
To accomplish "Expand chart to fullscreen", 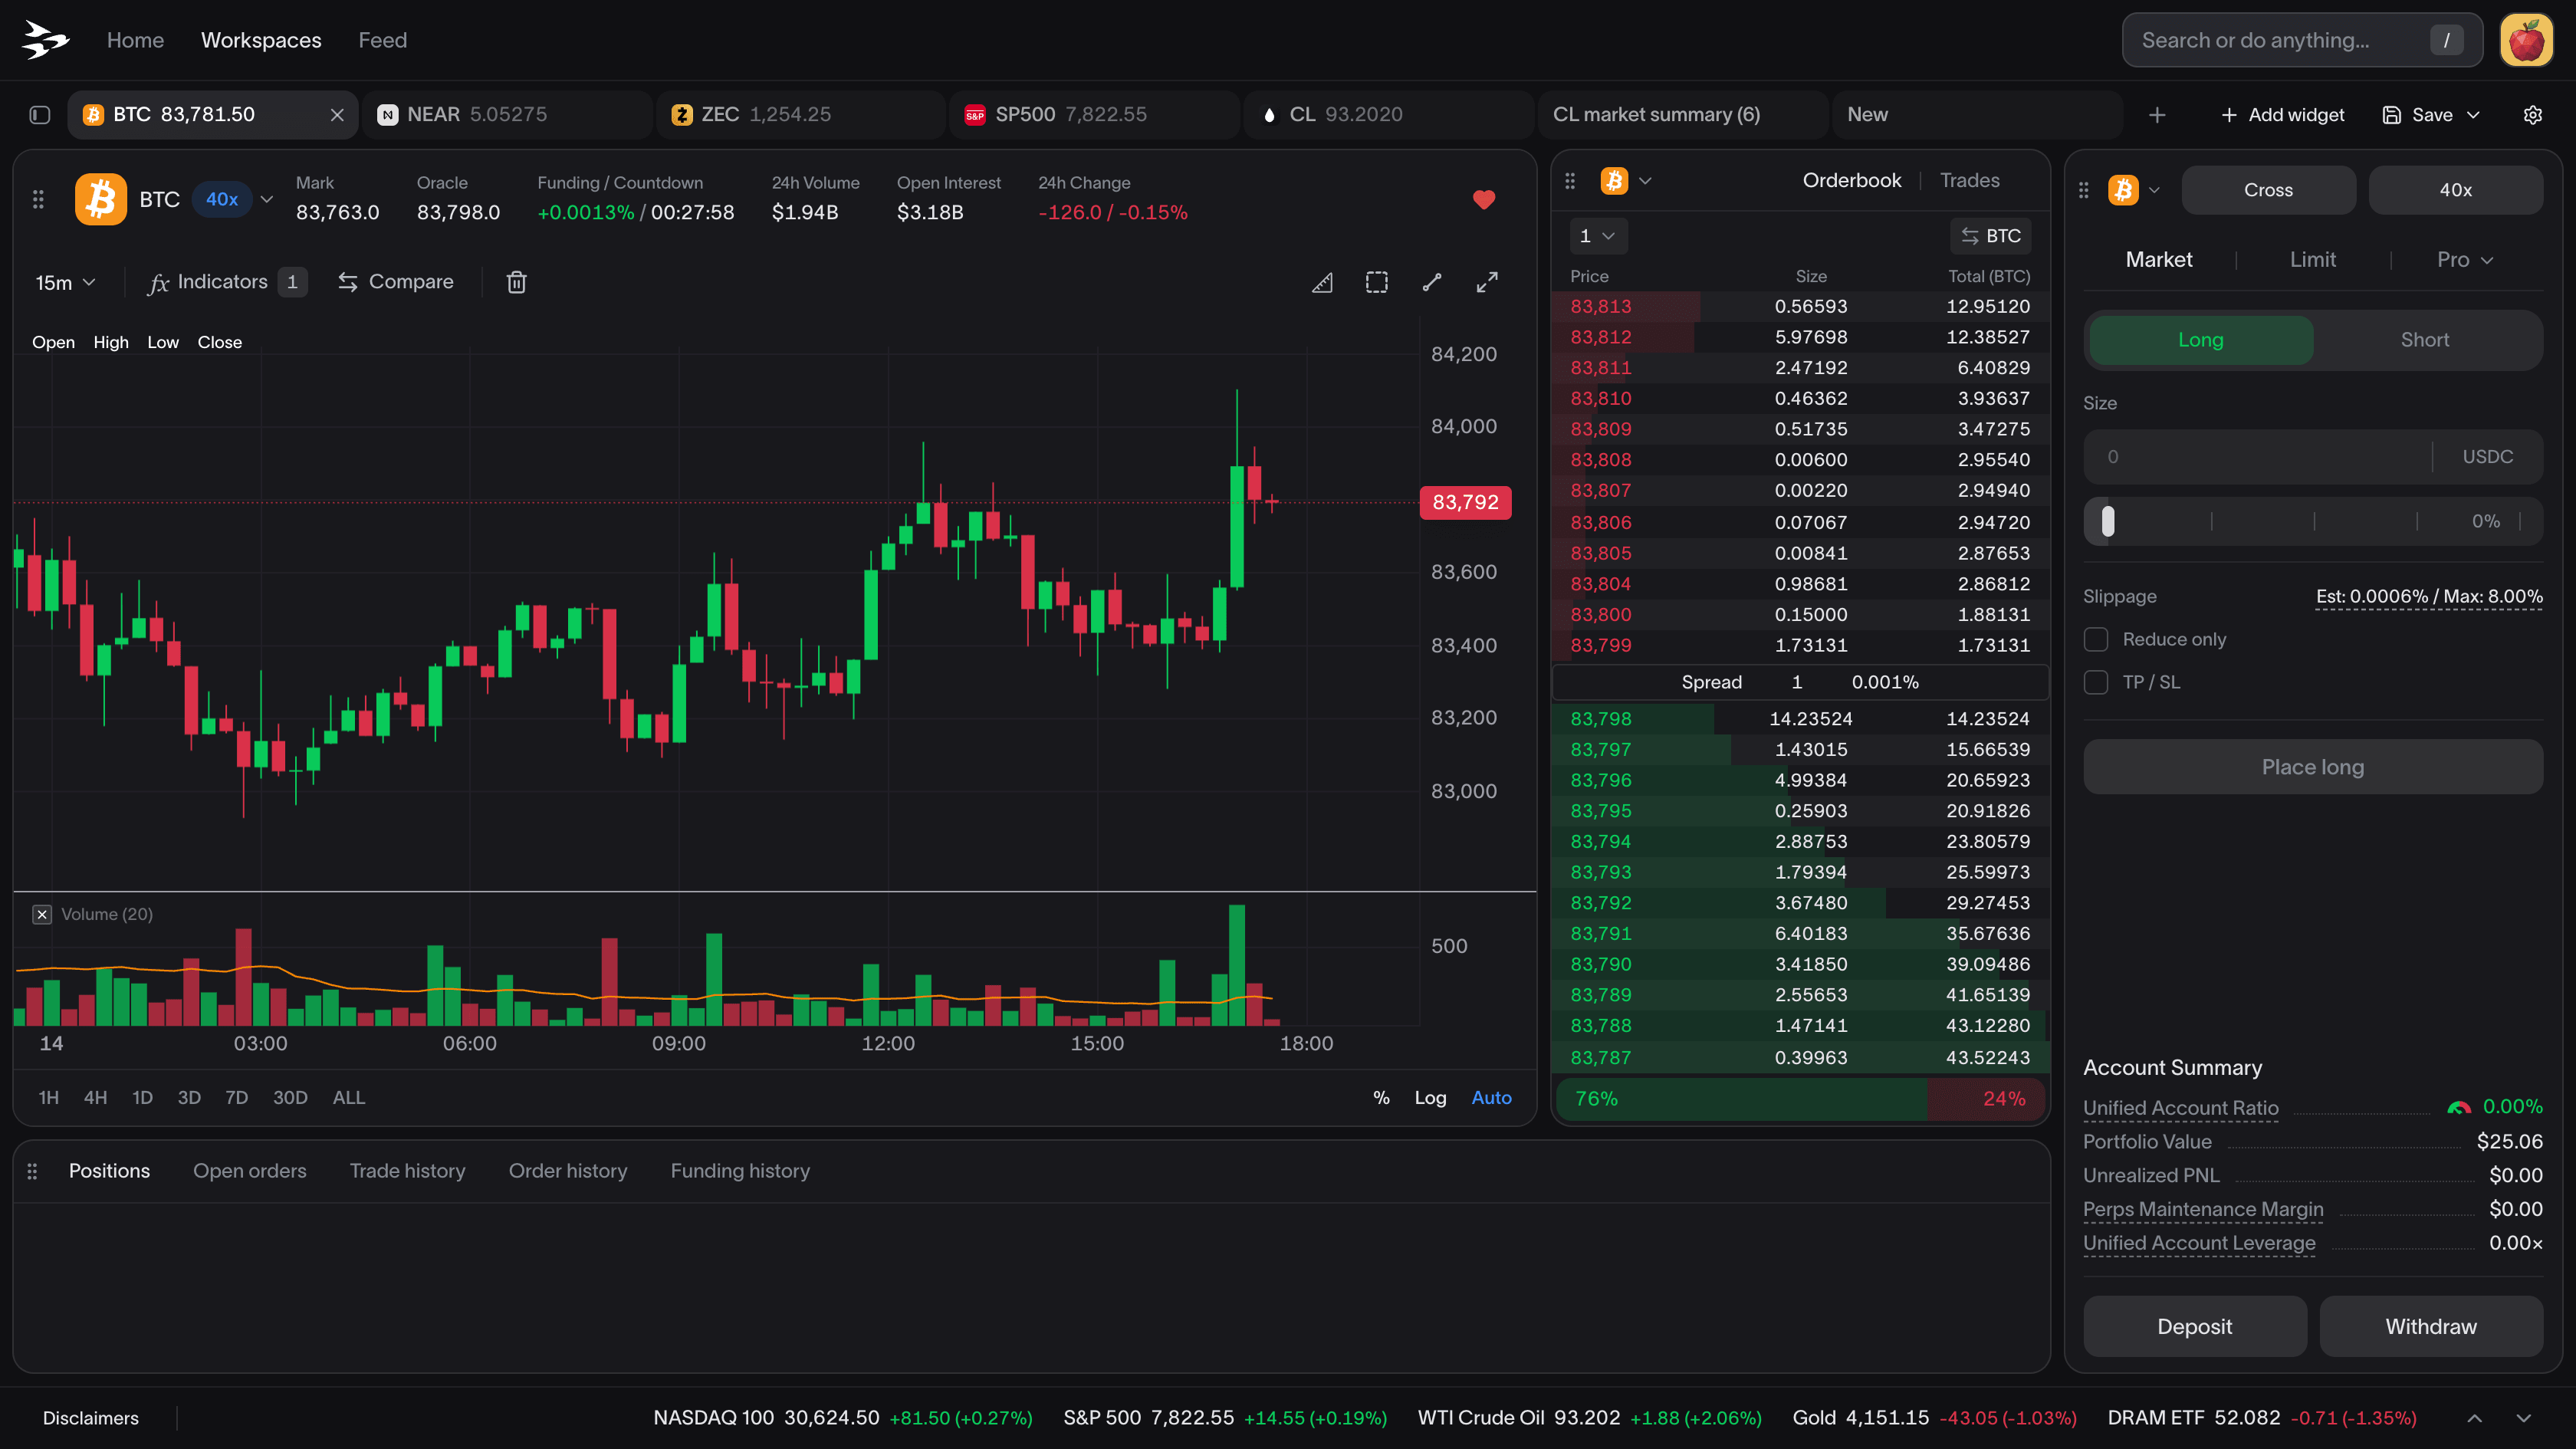I will click(1487, 282).
